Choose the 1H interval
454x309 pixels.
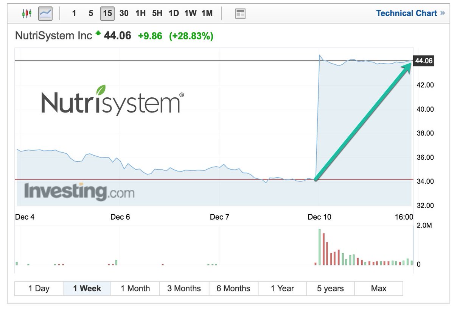(x=140, y=14)
